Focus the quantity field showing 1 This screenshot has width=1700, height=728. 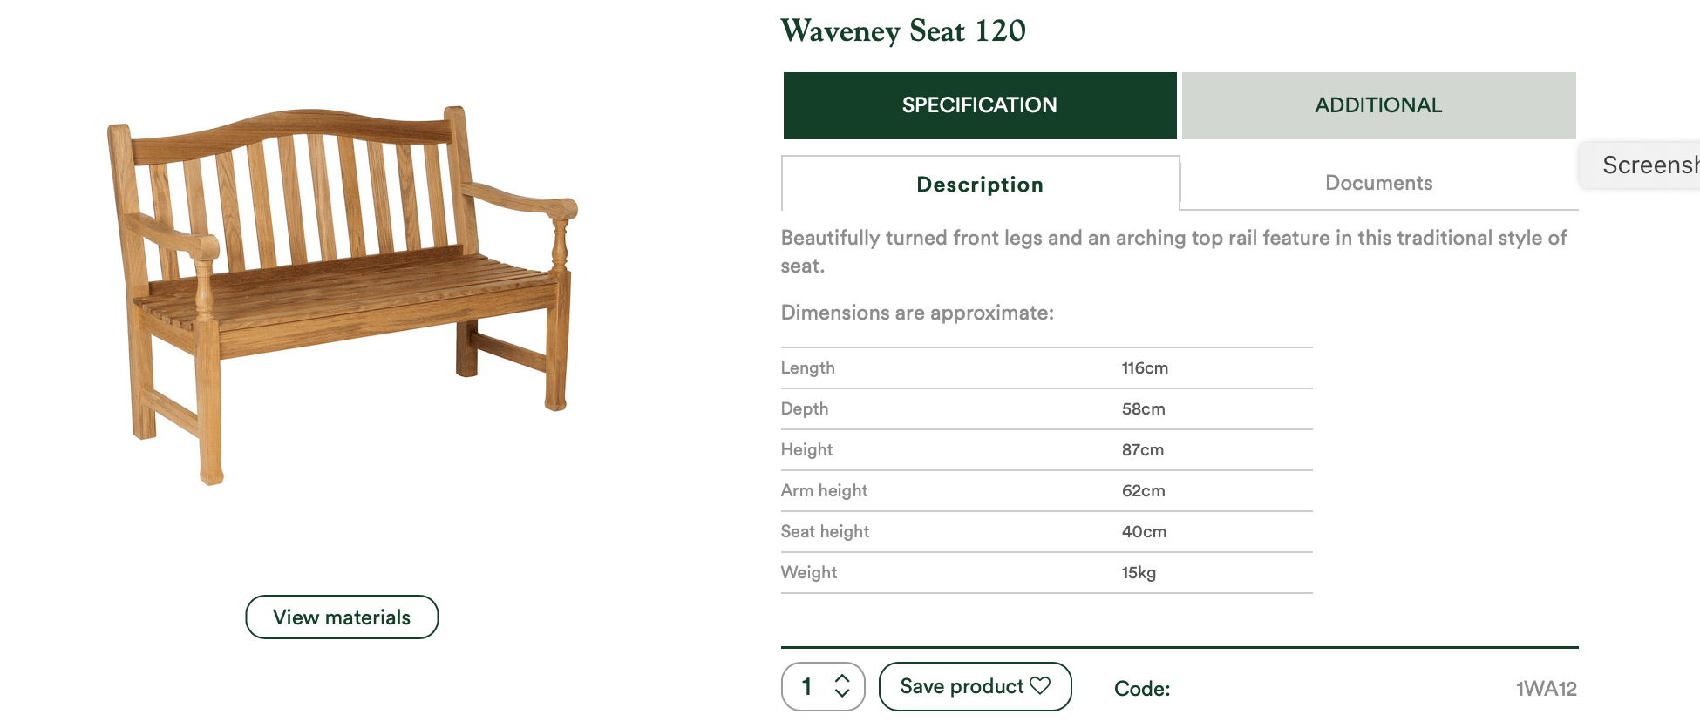coord(808,687)
